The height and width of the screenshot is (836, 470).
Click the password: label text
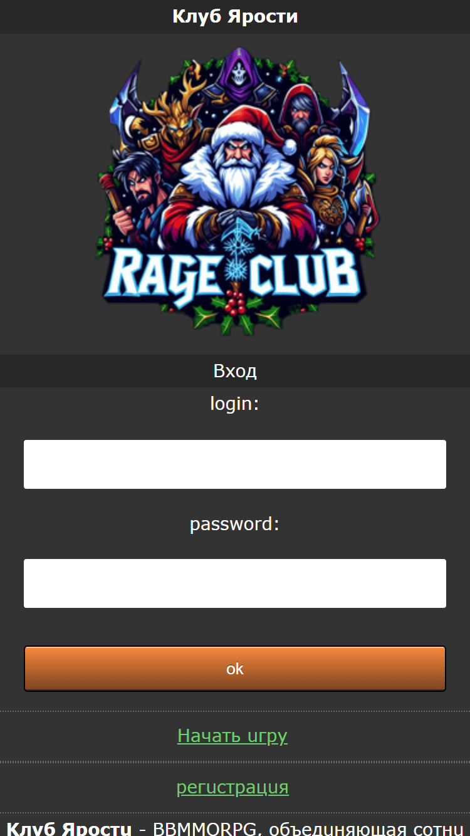[x=235, y=523]
